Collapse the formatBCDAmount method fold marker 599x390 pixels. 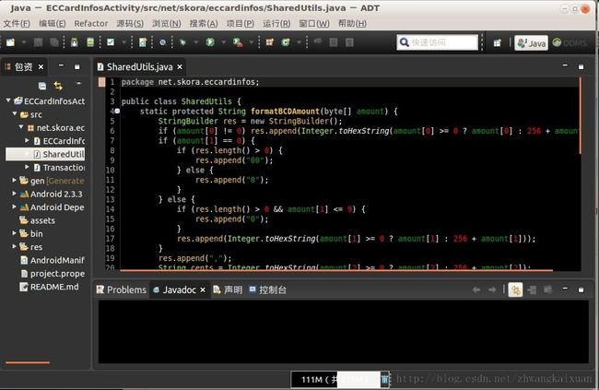[117, 112]
